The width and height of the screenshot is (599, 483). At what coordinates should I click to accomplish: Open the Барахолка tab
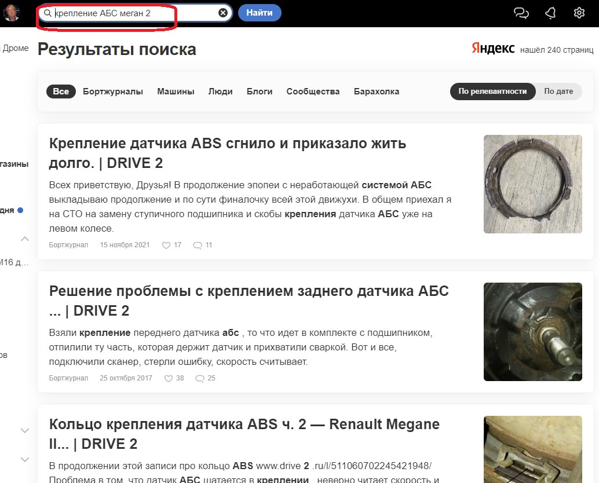point(376,91)
